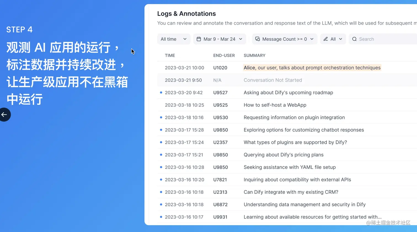
Task: Click timestamp 2023-03-17 15:24
Action: click(x=184, y=142)
